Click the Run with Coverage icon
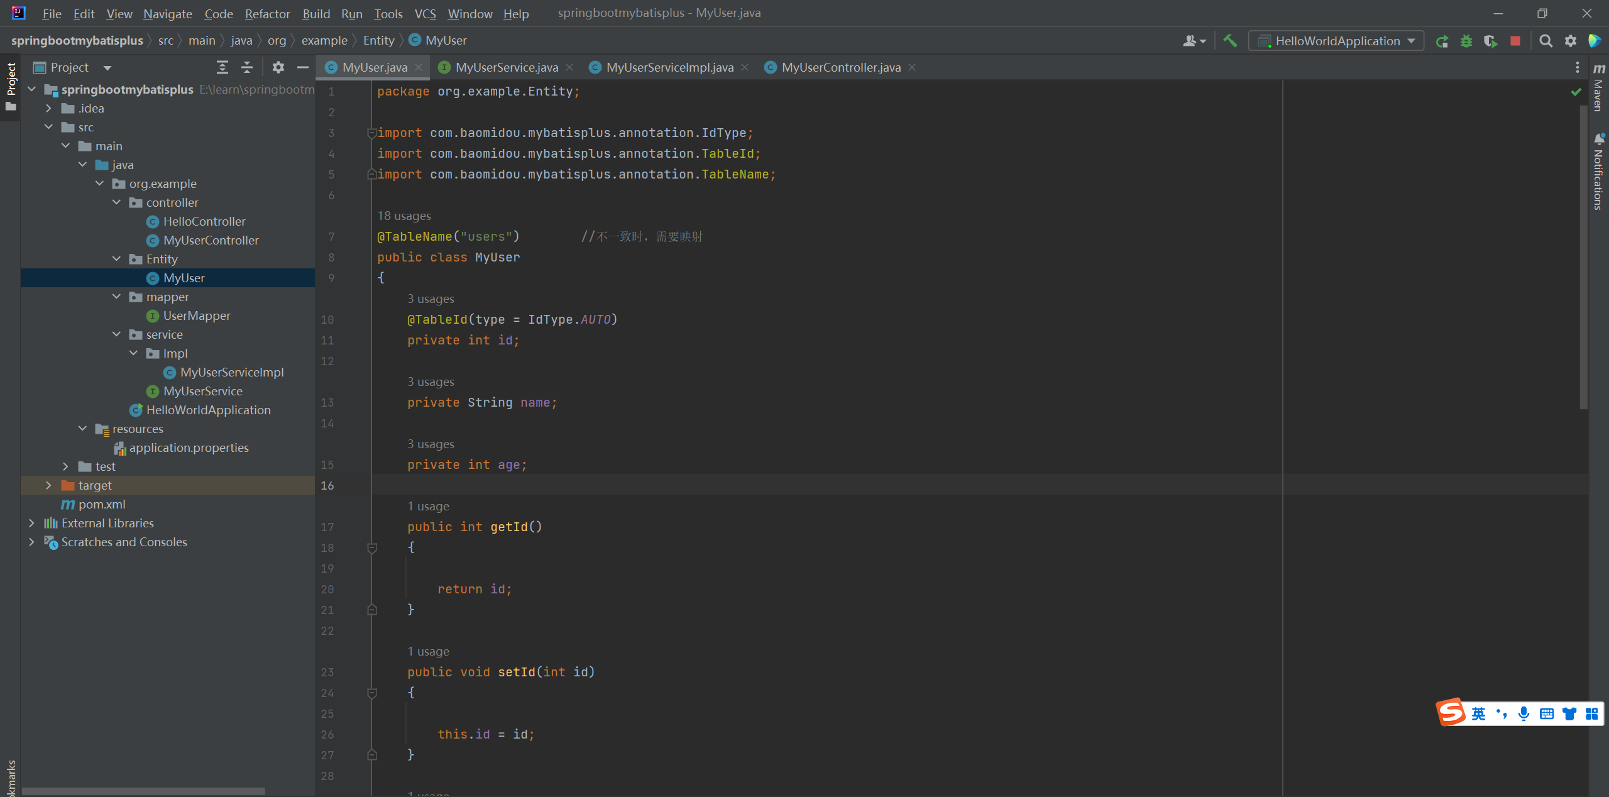Screen dimensions: 1609x797 (x=1490, y=41)
